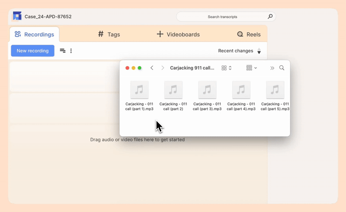Open the Videoboards tab
This screenshot has width=346, height=212.
pos(178,34)
